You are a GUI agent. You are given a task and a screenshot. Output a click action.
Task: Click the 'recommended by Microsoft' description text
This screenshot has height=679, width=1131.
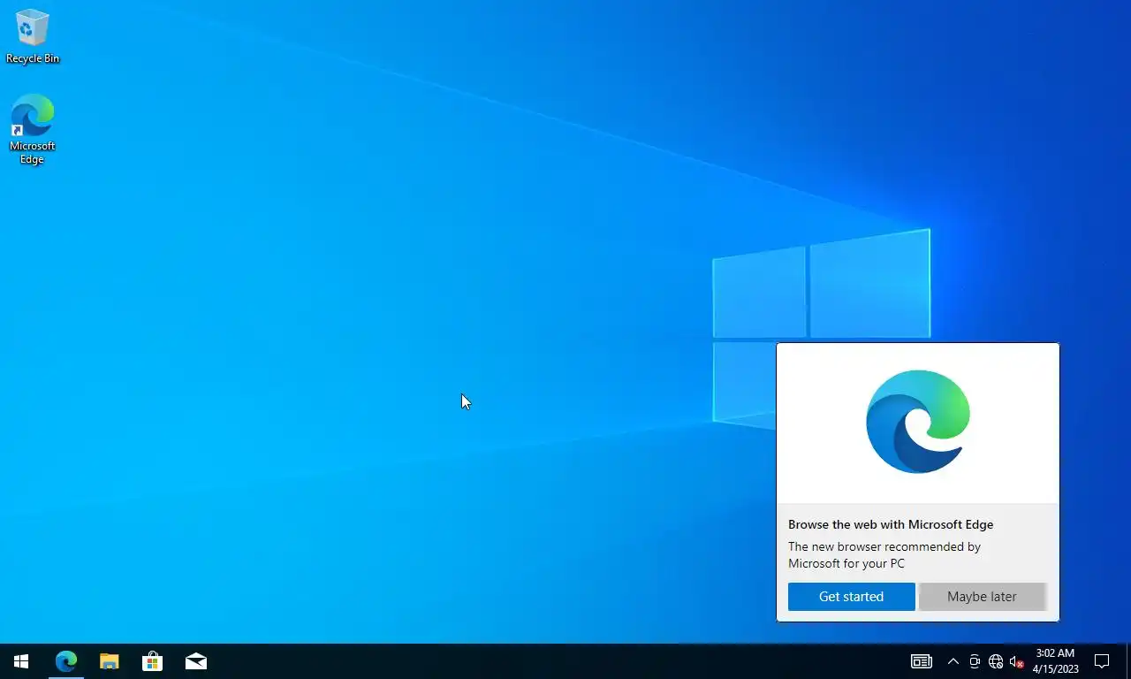[884, 555]
